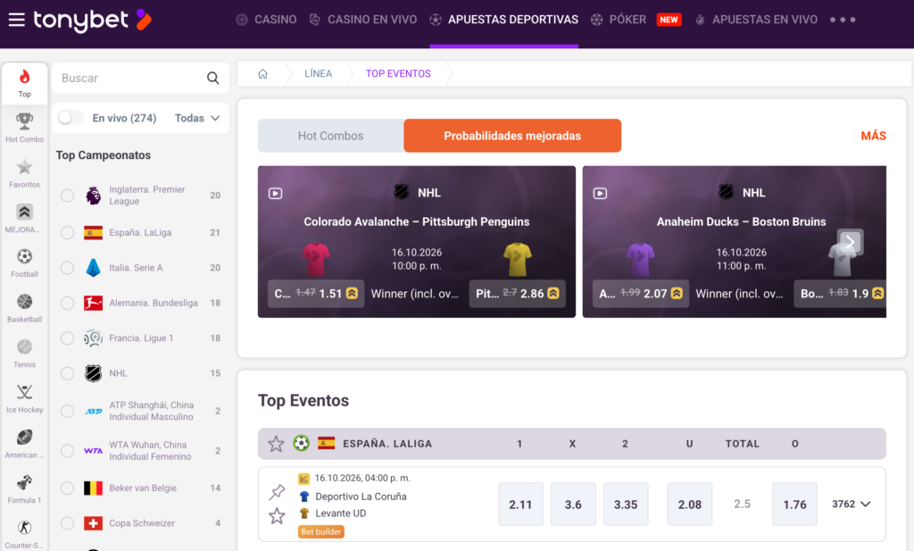
Task: Switch to Hot Combos tab
Action: click(330, 136)
